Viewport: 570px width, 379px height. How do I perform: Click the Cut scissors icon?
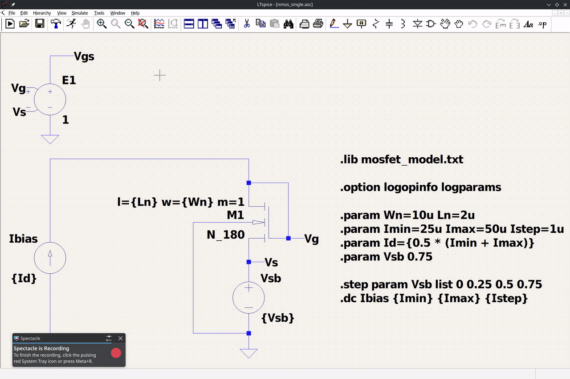point(246,24)
